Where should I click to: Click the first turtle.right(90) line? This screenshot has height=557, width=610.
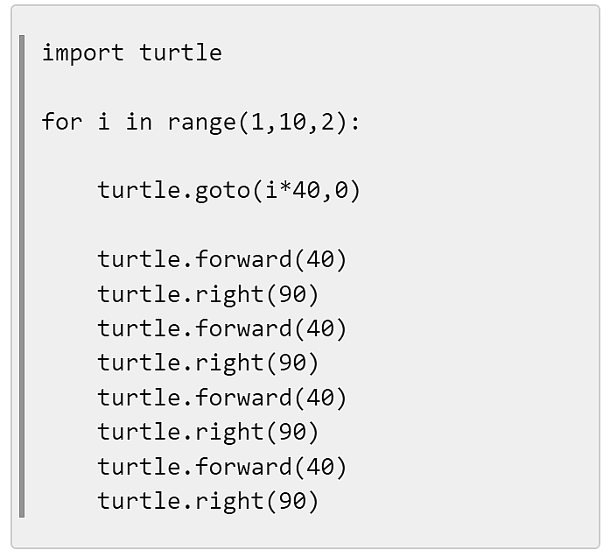point(208,294)
